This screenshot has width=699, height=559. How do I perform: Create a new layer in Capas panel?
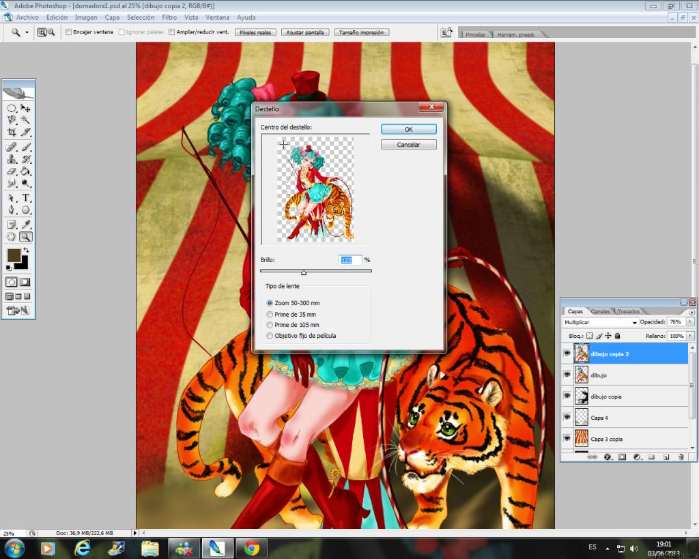[666, 457]
